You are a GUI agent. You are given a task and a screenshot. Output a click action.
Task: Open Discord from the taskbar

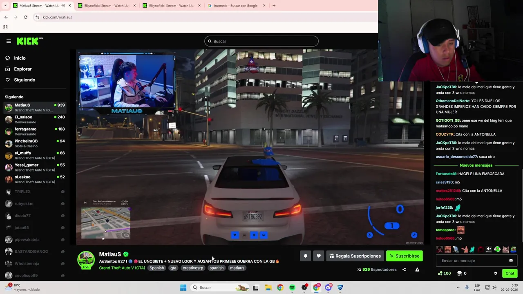coord(328,287)
